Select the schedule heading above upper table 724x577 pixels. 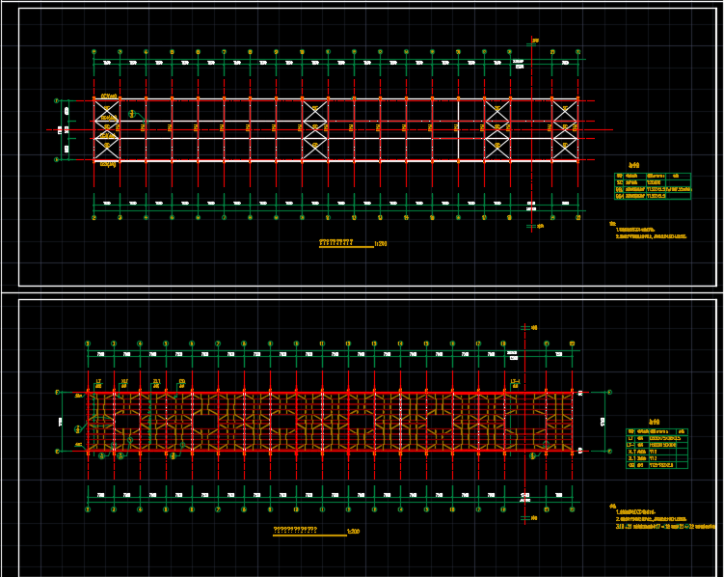pyautogui.click(x=634, y=165)
